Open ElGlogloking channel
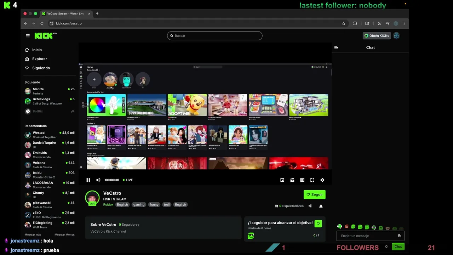Screen dimensions: 453x255 (x=50, y=225)
